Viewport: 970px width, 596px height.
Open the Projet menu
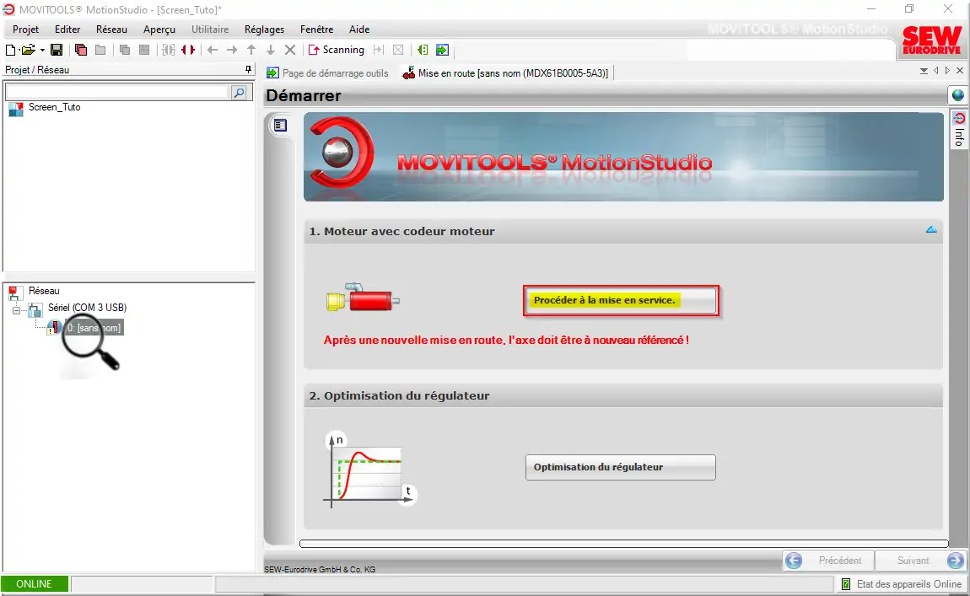coord(25,29)
